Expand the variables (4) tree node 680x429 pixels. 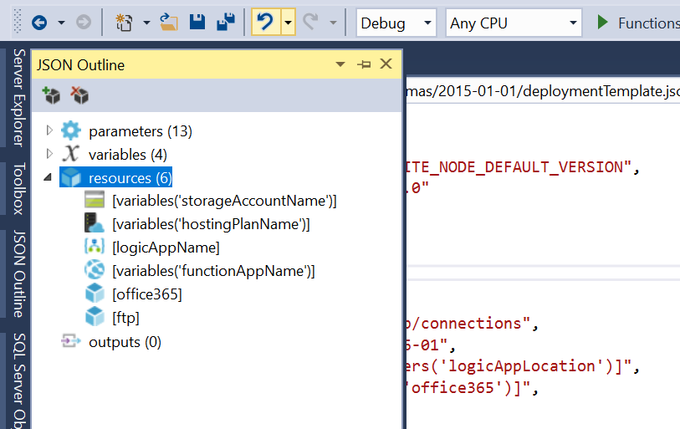[x=49, y=155]
